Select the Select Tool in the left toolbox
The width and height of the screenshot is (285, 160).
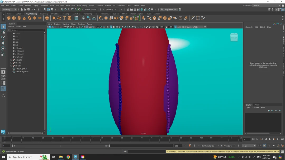[x=3, y=26]
